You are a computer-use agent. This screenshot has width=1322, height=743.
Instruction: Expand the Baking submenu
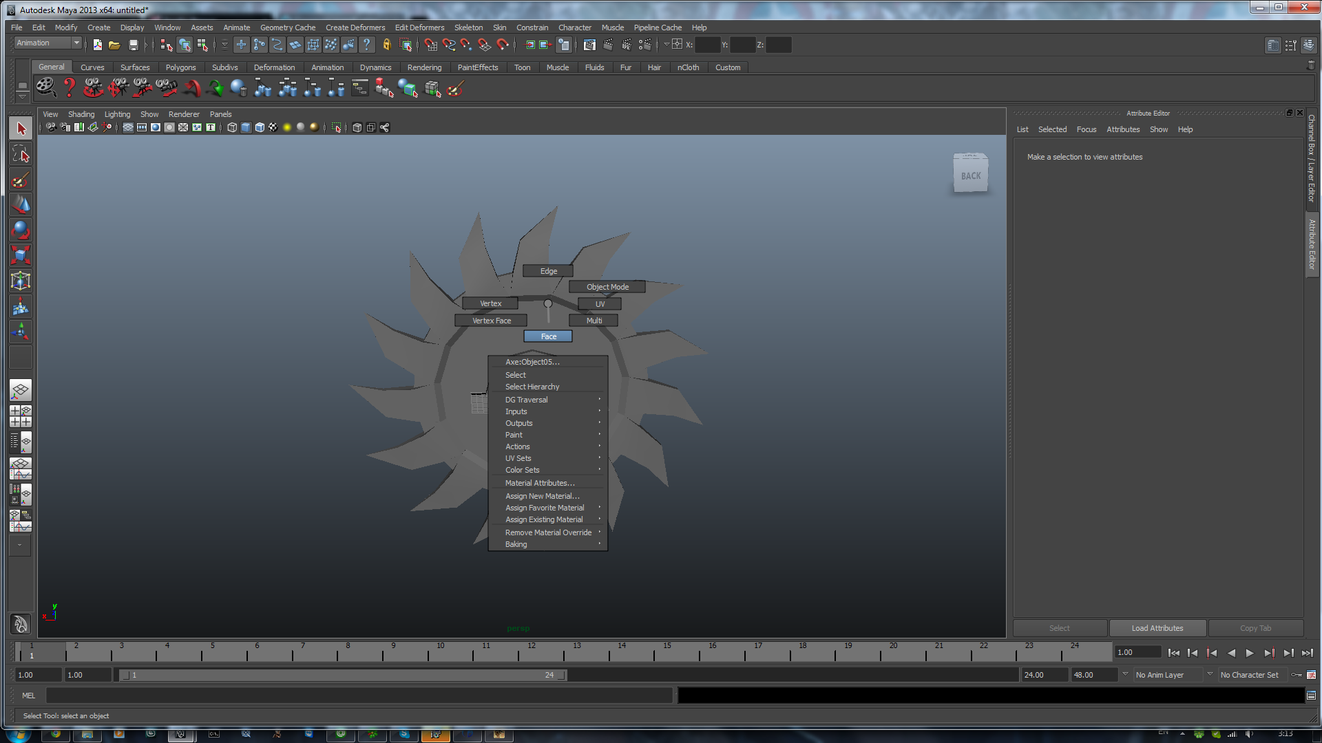pyautogui.click(x=548, y=544)
